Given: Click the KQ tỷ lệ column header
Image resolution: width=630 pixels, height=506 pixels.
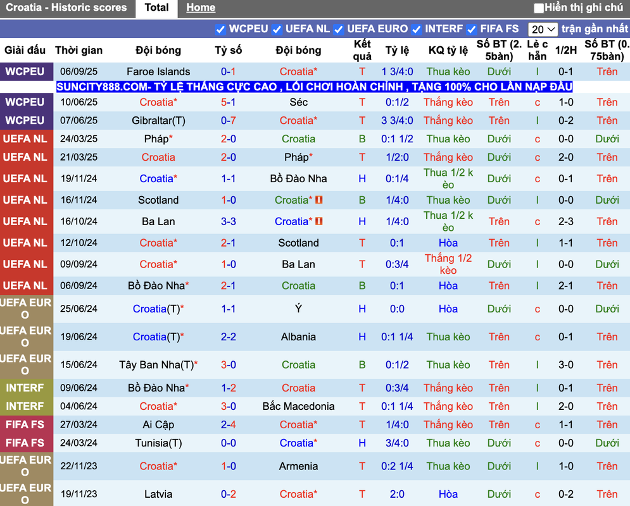Looking at the screenshot, I should point(448,50).
